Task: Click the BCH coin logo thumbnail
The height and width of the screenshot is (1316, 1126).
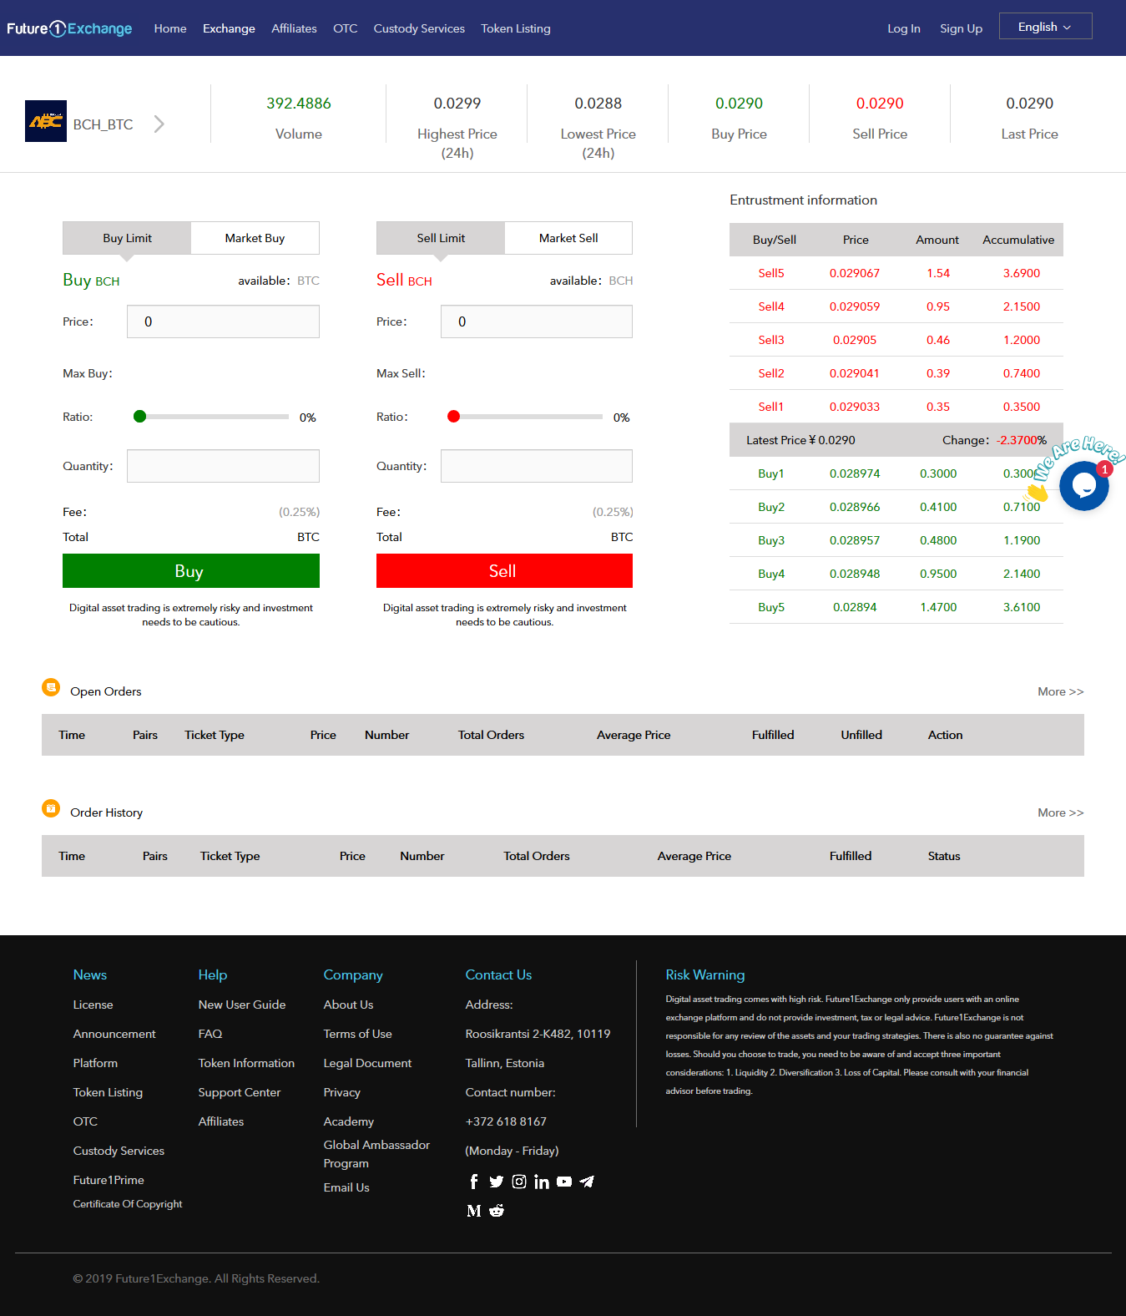Action: pos(46,121)
